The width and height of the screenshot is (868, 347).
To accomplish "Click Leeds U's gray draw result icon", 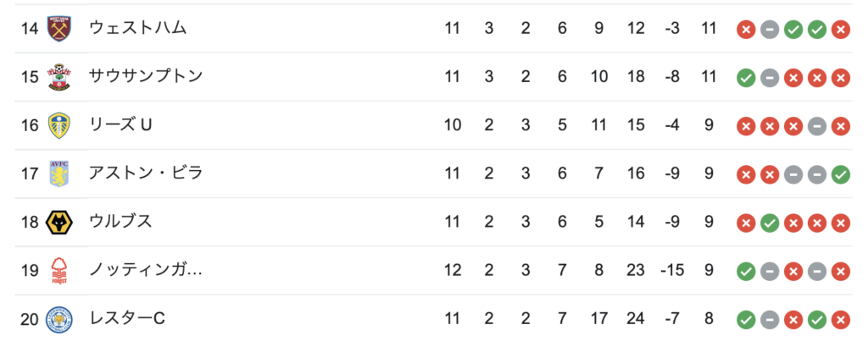I will [x=816, y=126].
